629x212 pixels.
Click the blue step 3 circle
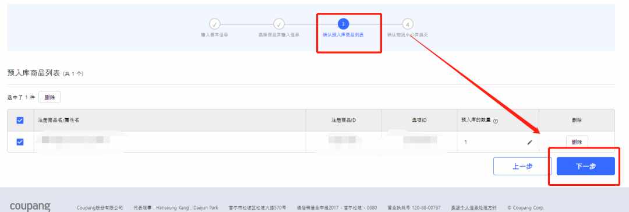click(x=343, y=24)
